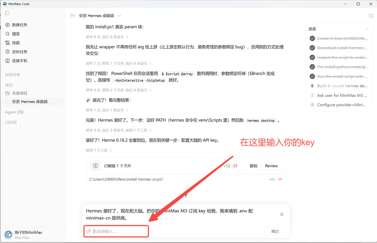This screenshot has width=377, height=243.
Task: Click the Build & launch hermes step text
Action: pos(342,86)
